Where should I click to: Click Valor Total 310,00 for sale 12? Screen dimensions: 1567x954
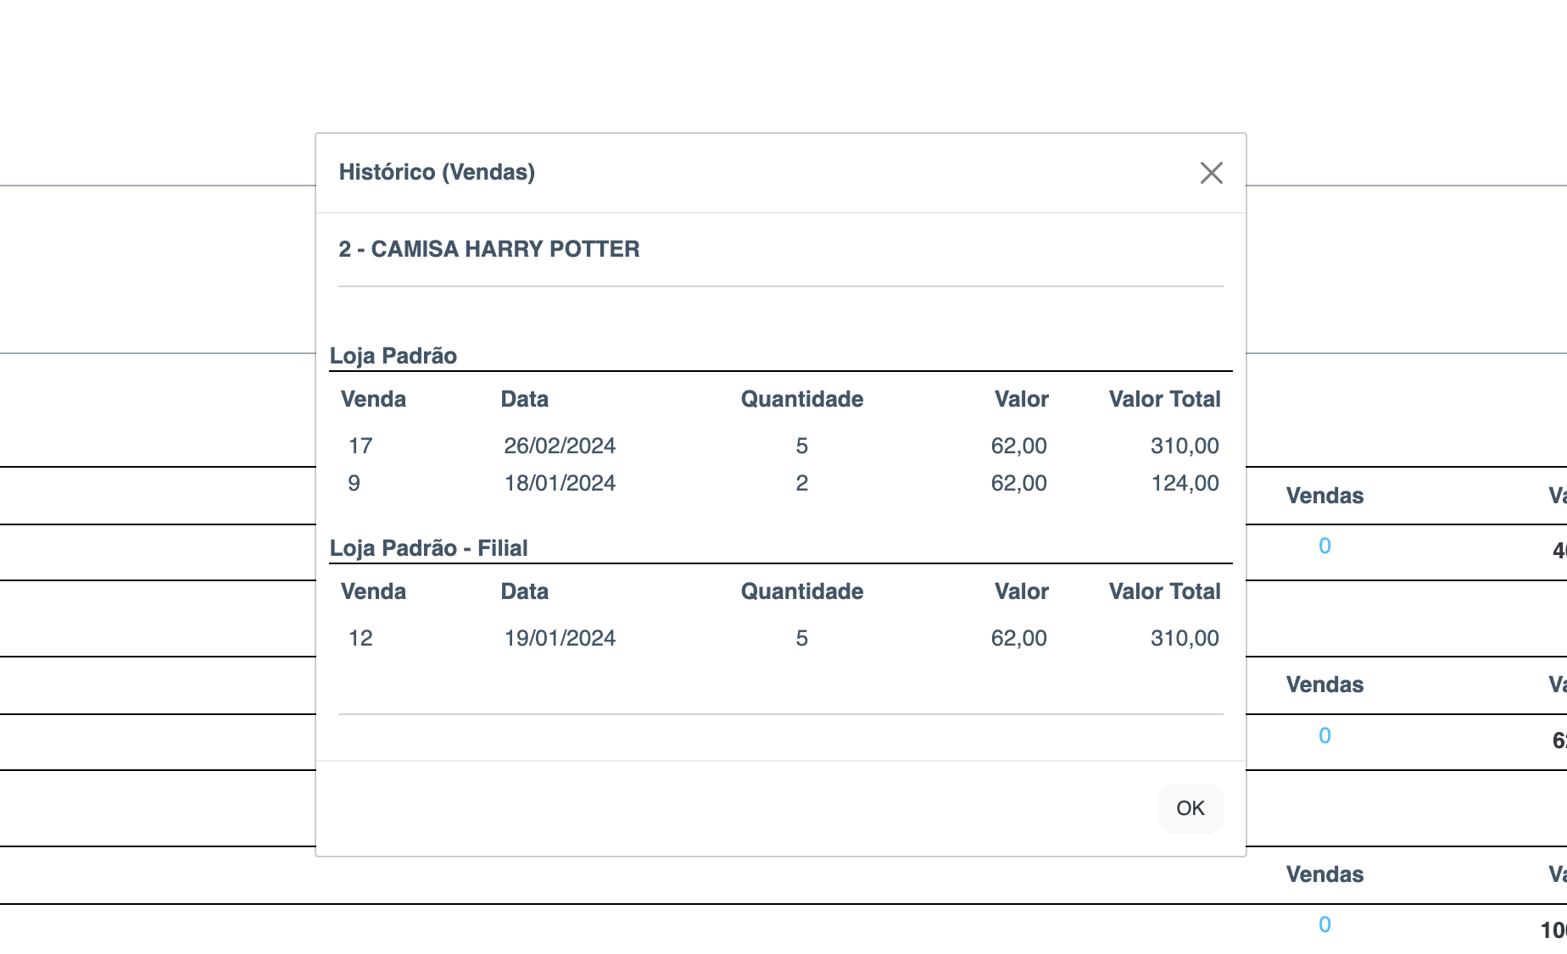coord(1185,638)
